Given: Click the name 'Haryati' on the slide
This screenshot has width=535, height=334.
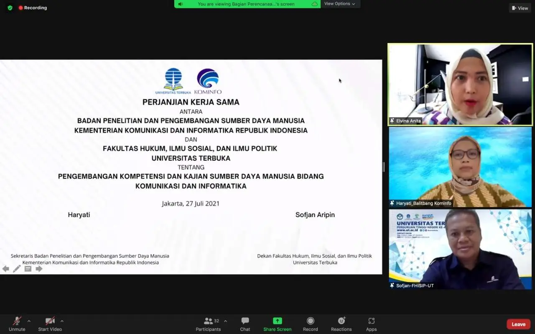Looking at the screenshot, I should [x=79, y=215].
